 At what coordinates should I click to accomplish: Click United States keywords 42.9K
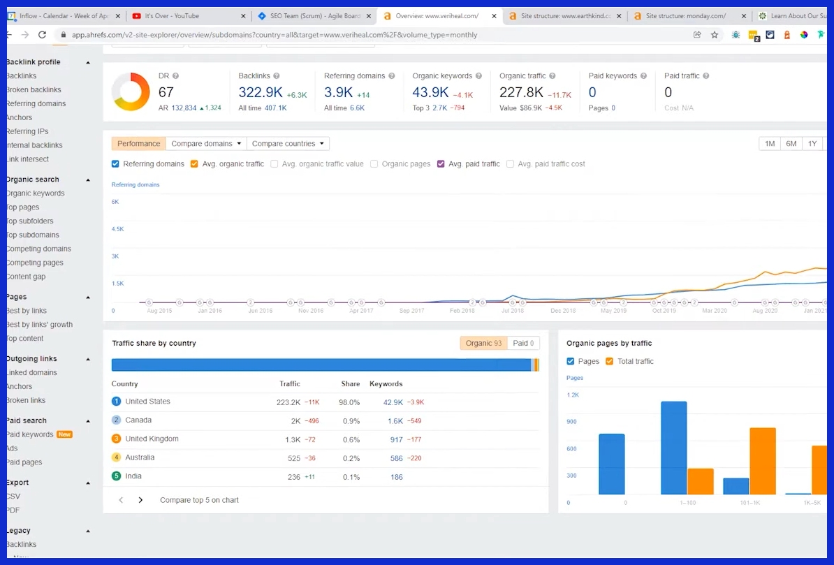click(393, 403)
